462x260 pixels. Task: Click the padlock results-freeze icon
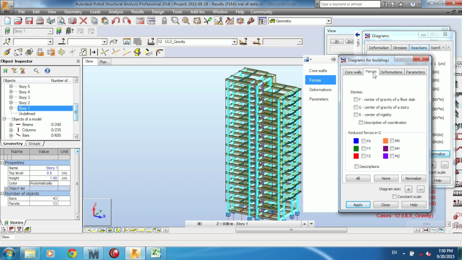(x=164, y=21)
